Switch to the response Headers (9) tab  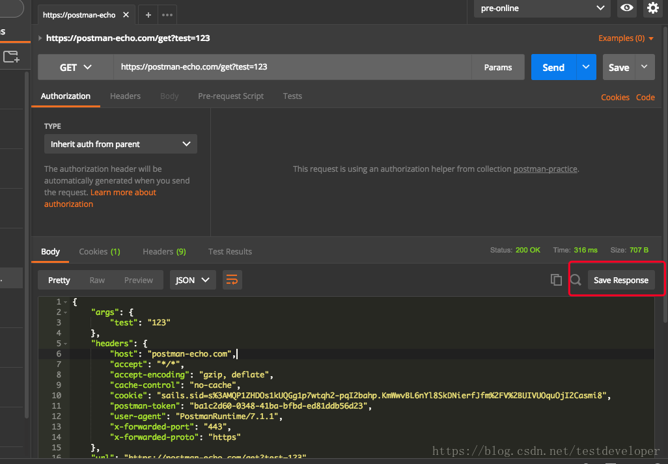coord(164,251)
